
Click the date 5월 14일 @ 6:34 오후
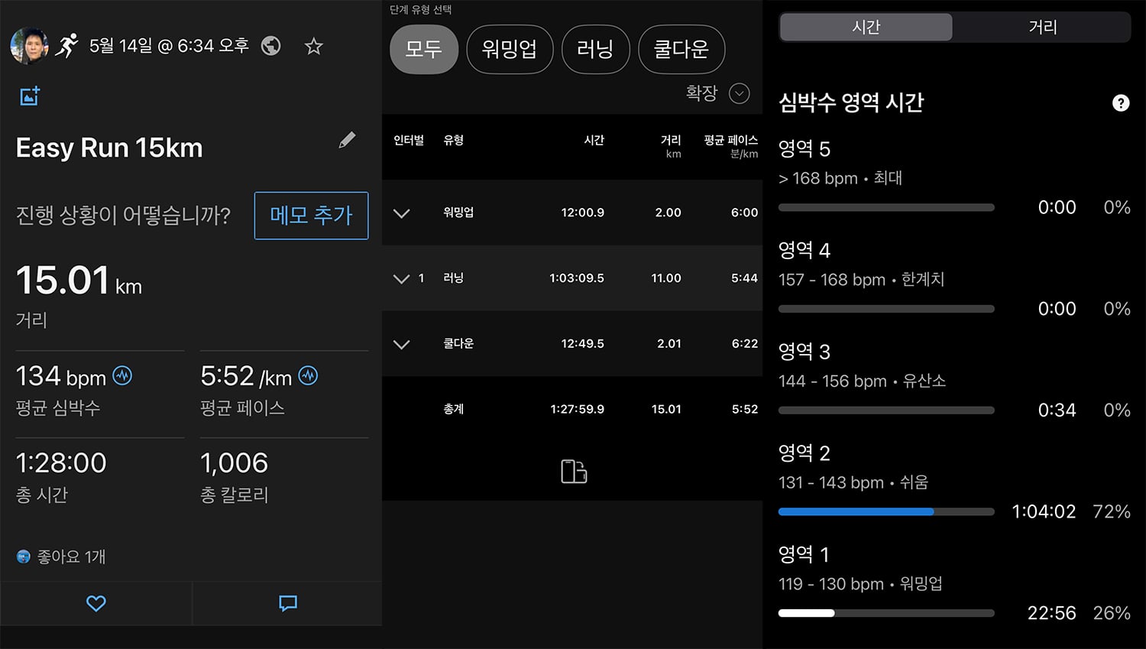[x=169, y=46]
